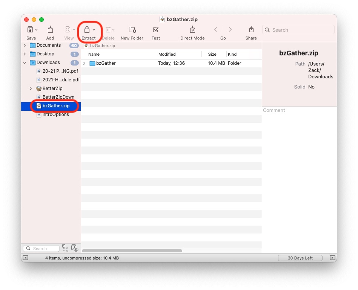Image resolution: width=358 pixels, height=290 pixels.
Task: Sort by Kind column header
Action: point(232,54)
